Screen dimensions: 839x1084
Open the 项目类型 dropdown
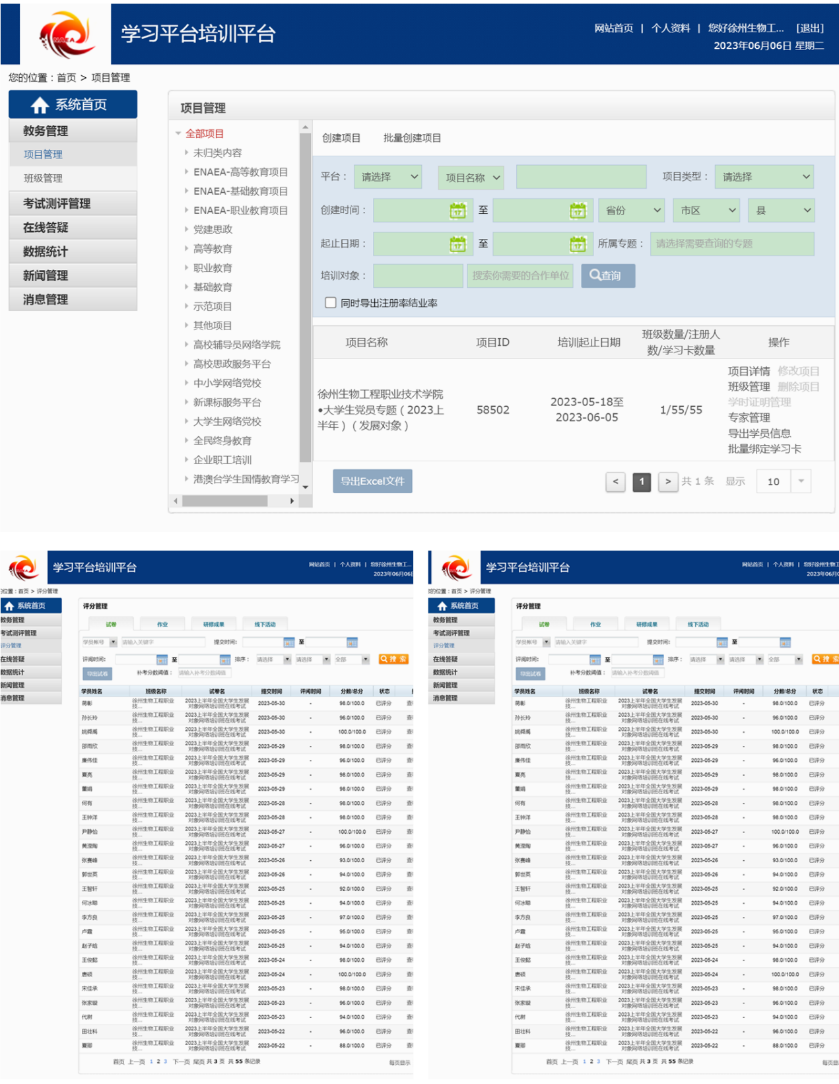764,177
